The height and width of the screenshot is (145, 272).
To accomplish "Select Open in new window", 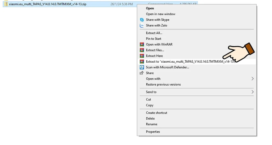I will point(160,14).
